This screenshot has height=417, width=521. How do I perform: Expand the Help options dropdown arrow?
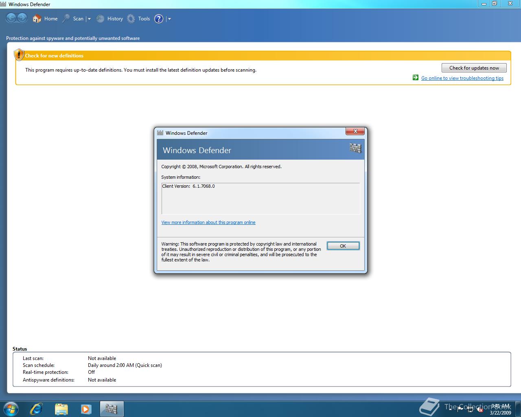coord(169,19)
